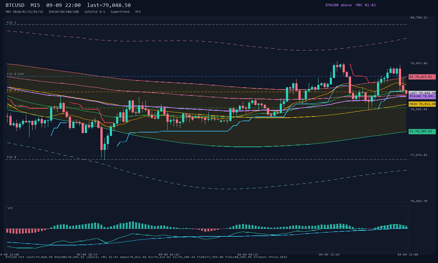This screenshot has height=263, width=438.
Task: Select the 09-09 09:15 time axis label
Action: [248, 255]
